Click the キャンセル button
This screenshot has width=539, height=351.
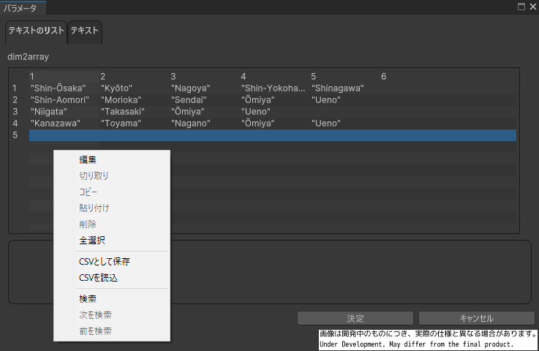point(476,318)
